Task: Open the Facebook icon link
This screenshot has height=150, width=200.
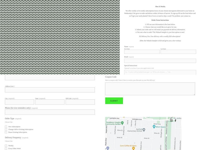Action: 175,120
